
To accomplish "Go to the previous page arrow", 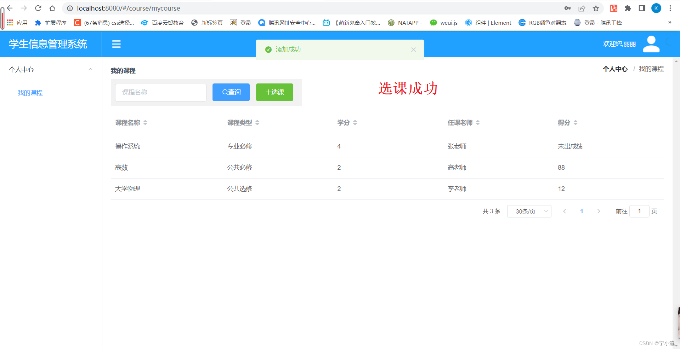I will pos(565,211).
